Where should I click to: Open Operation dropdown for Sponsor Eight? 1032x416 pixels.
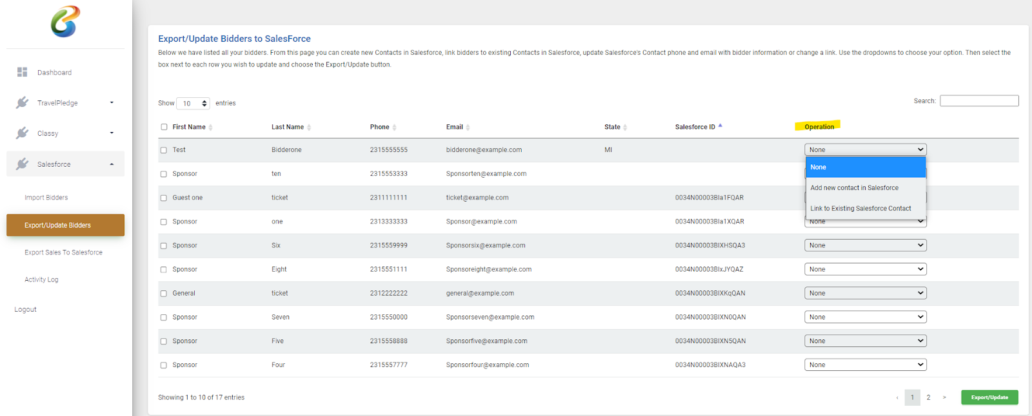[x=865, y=269]
